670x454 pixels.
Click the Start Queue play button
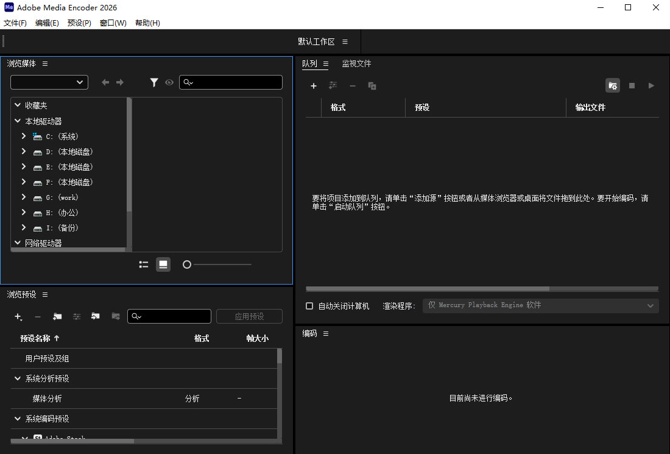651,86
